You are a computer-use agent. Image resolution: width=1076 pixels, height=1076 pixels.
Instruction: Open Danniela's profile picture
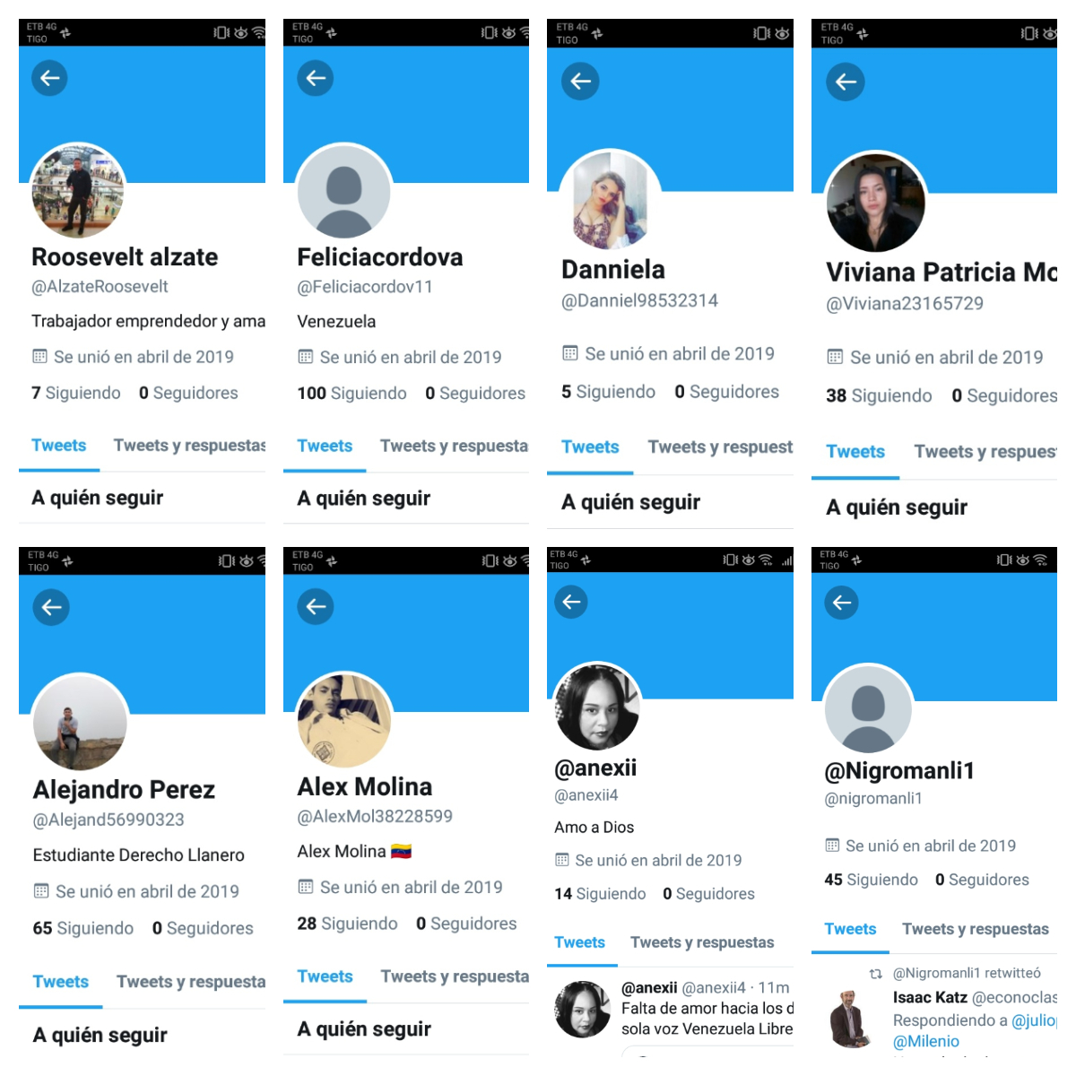coord(610,199)
